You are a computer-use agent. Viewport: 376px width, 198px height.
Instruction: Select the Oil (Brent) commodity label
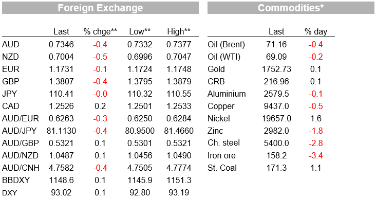[x=226, y=45]
